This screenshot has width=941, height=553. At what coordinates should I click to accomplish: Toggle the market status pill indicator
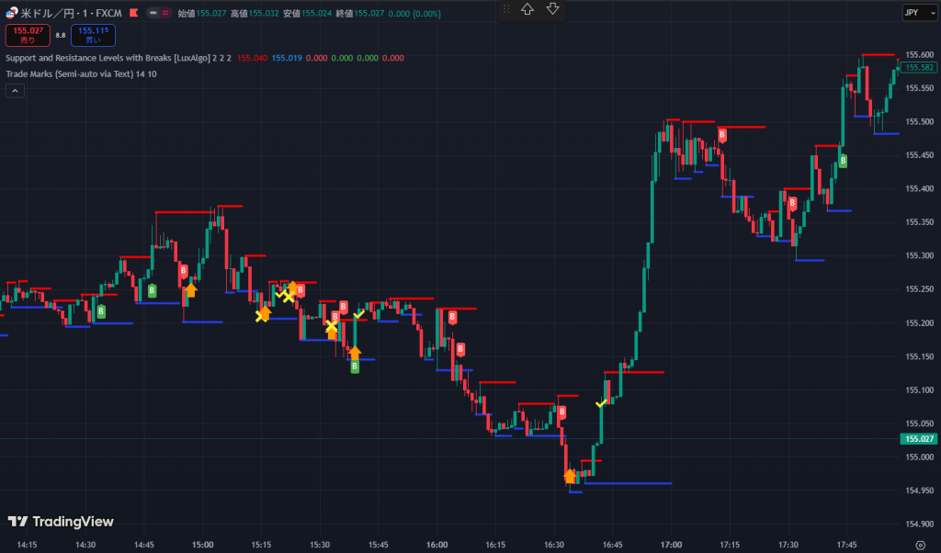coord(160,13)
